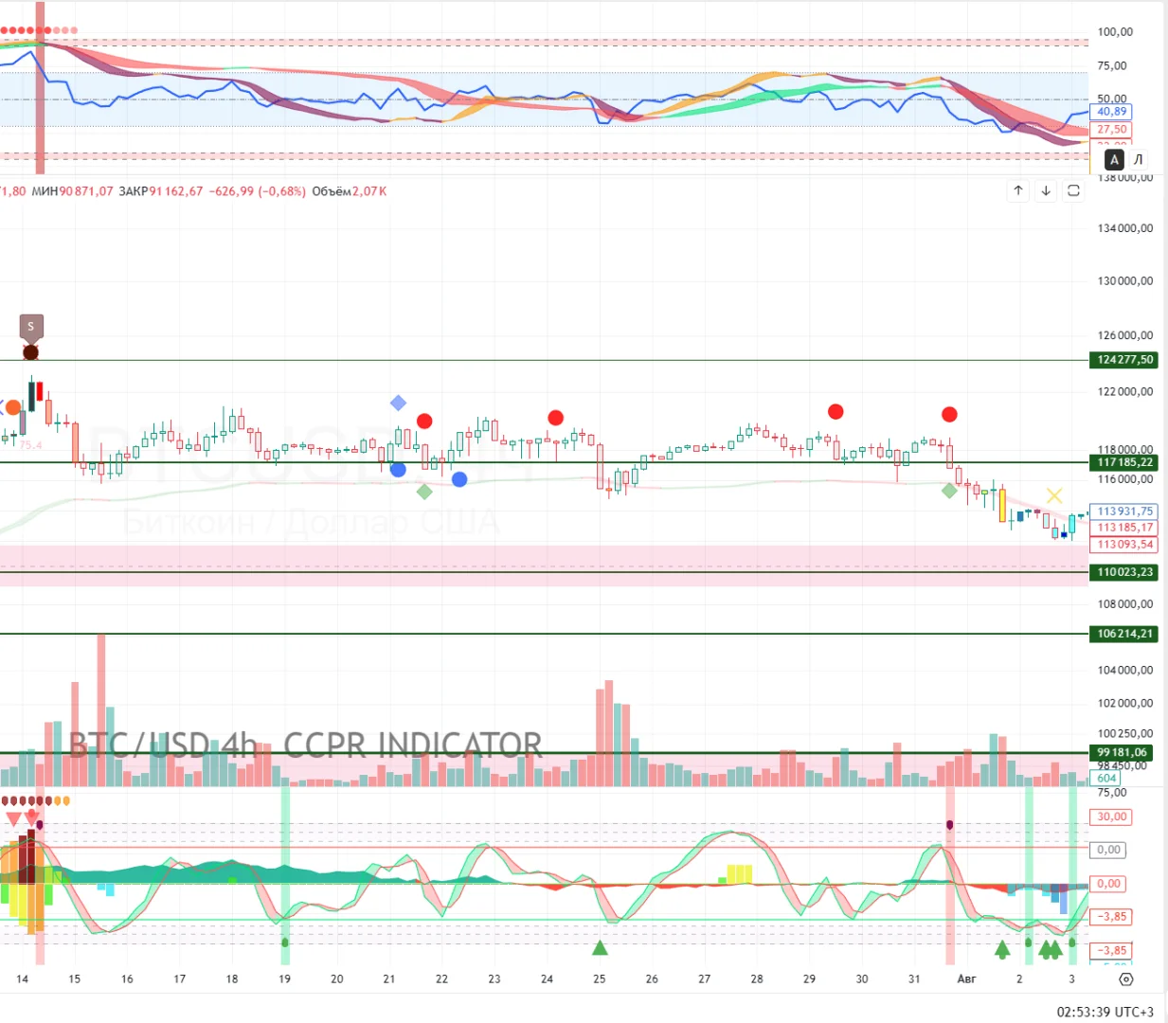Click the light blue diamond marker
This screenshot has width=1168, height=1023.
[399, 404]
